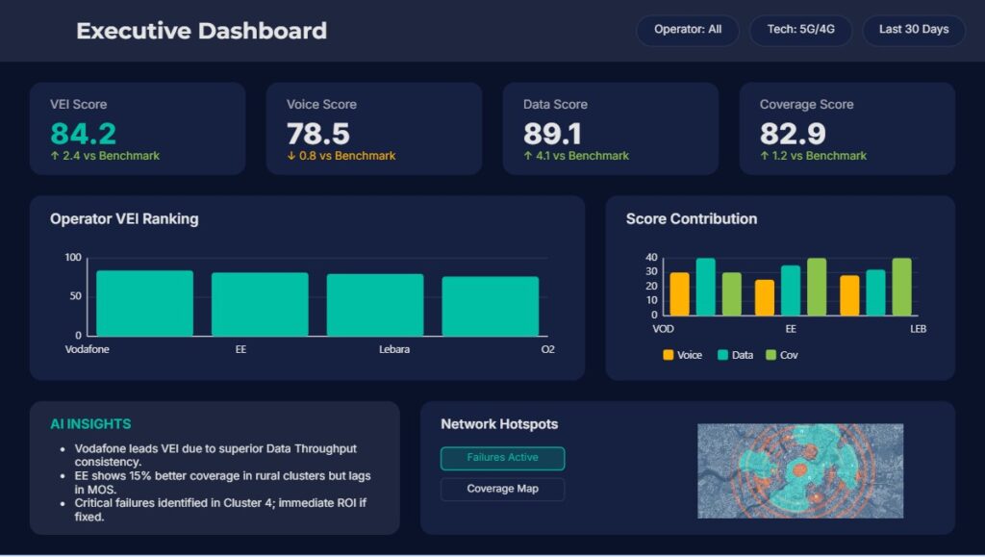The height and width of the screenshot is (557, 985).
Task: Toggle the Voice legend item
Action: pos(682,355)
